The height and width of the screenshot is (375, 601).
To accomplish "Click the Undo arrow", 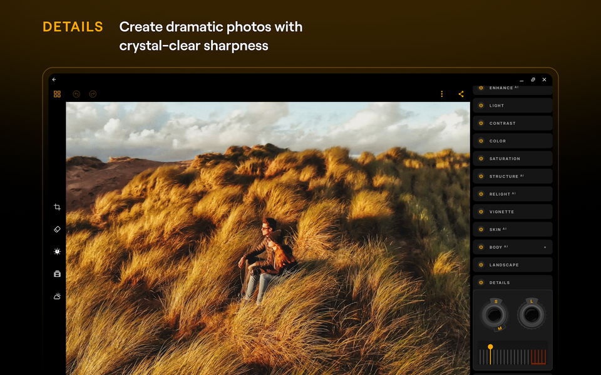I will pyautogui.click(x=76, y=94).
